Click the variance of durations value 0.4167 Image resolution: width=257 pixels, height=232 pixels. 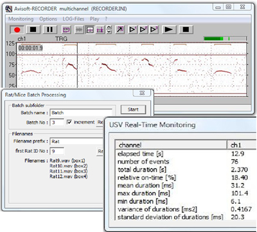coord(242,209)
